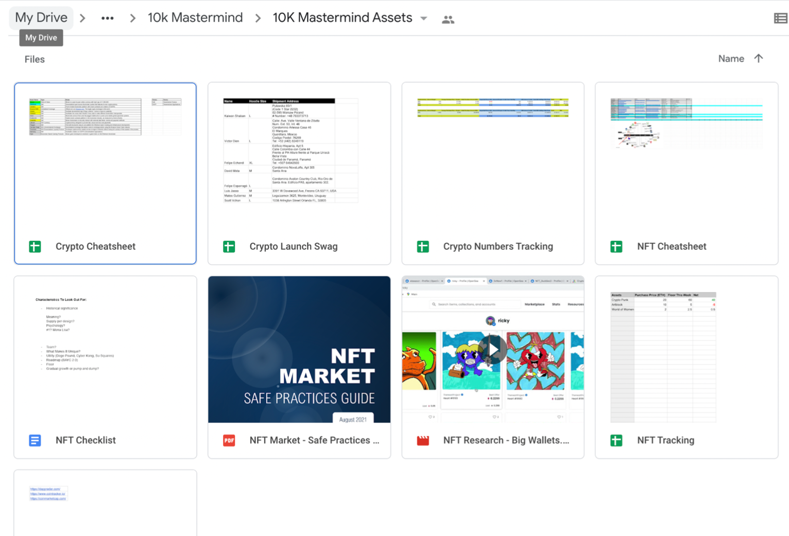The height and width of the screenshot is (536, 789).
Task: Go to My Drive in breadcrumb
Action: (x=41, y=17)
